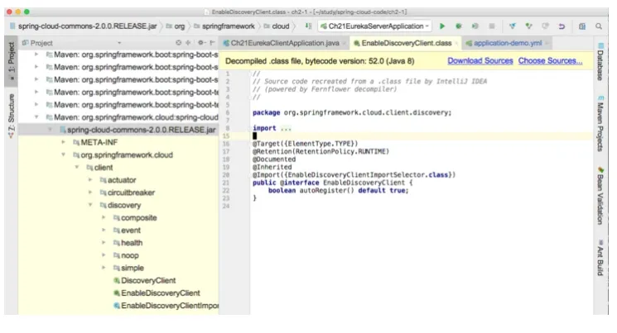
Task: Toggle the 1: Project tool window
Action: [12, 61]
